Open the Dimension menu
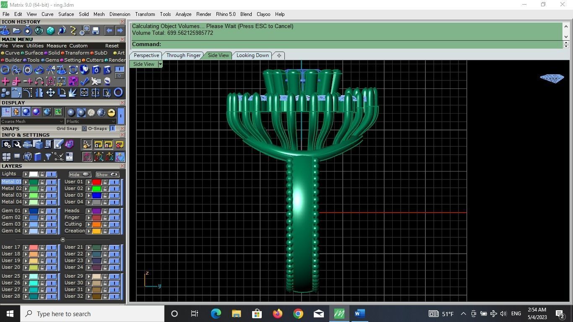Viewport: 573px width, 322px height. click(x=120, y=14)
